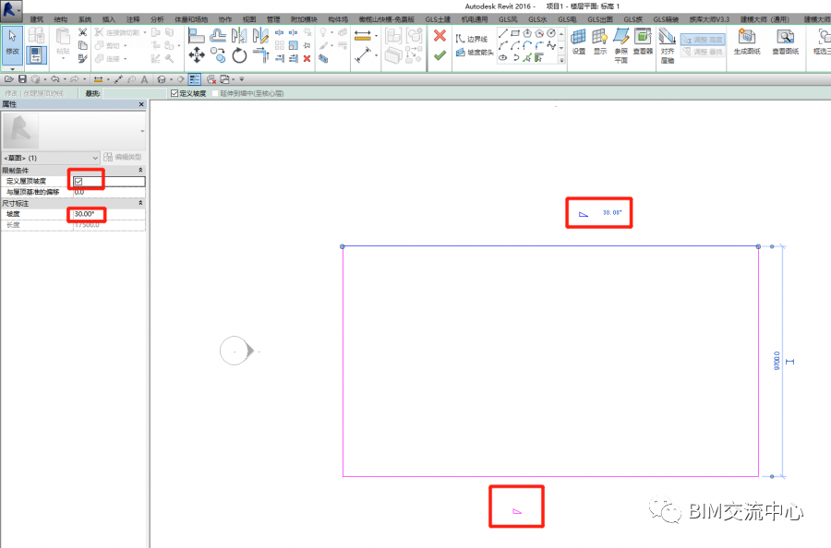Select the Move tool with four arrows
831x548 pixels.
pyautogui.click(x=197, y=55)
